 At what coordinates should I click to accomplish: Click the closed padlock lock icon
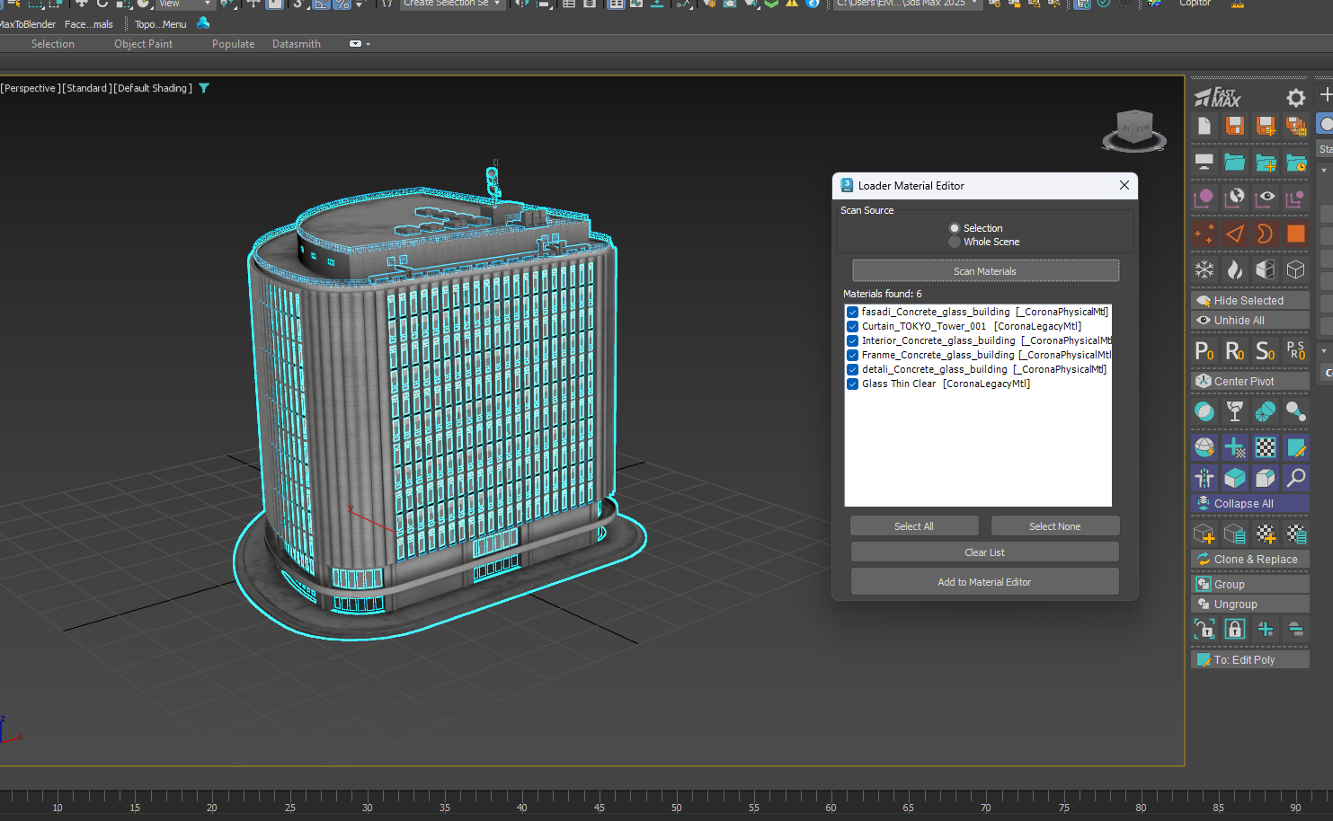(x=1235, y=629)
